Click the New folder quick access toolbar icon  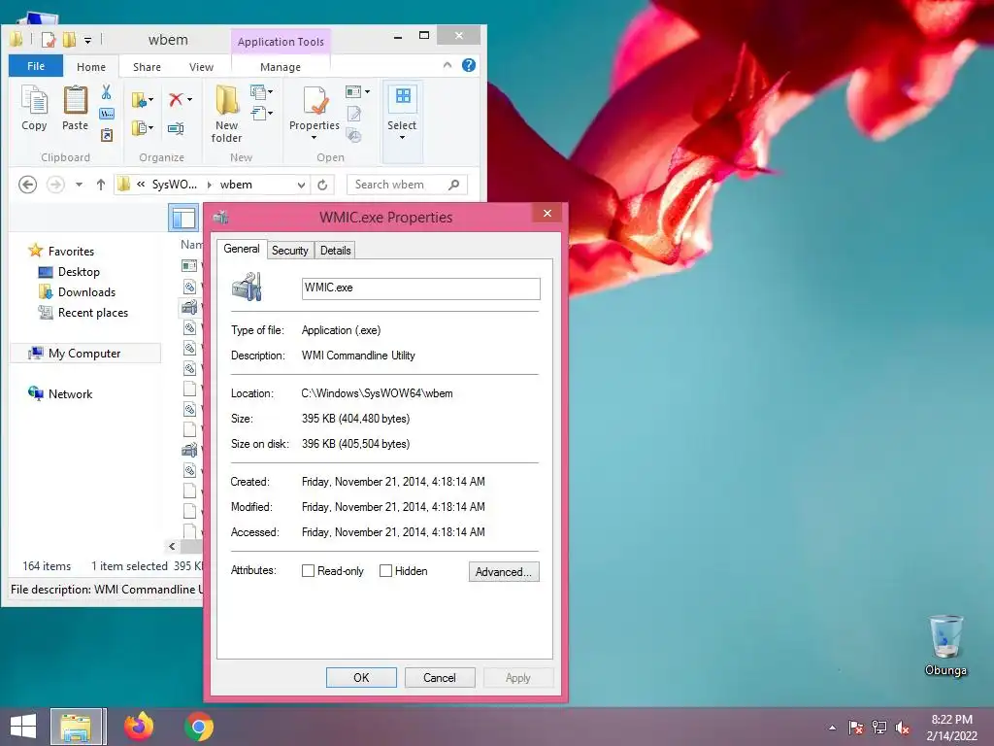click(69, 40)
